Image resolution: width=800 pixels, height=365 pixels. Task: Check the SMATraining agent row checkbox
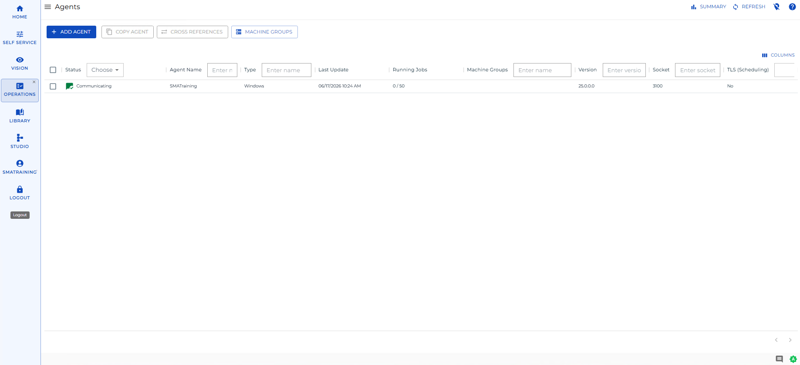pyautogui.click(x=53, y=86)
